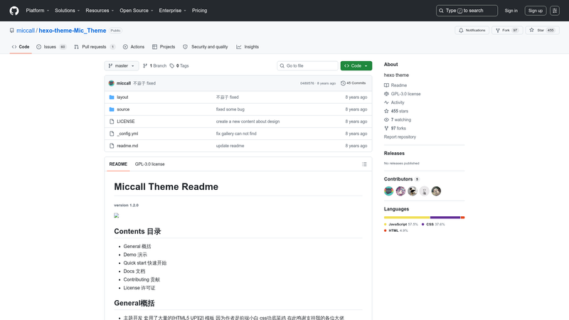Click the Notifications bell button
This screenshot has width=569, height=320.
pos(472,30)
